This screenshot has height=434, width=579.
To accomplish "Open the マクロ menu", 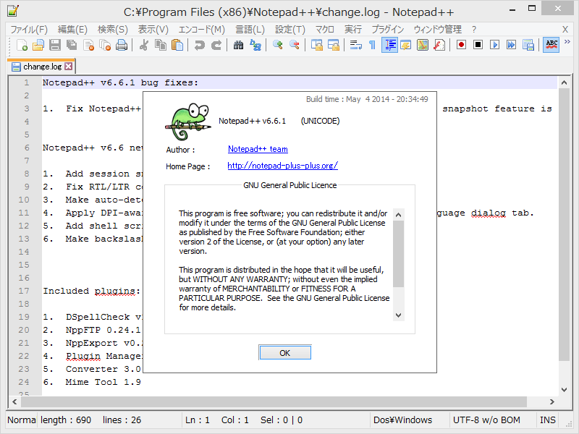I will [x=324, y=29].
